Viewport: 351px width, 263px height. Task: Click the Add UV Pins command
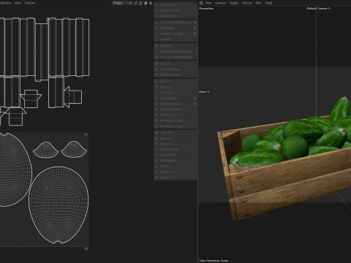pos(175,4)
